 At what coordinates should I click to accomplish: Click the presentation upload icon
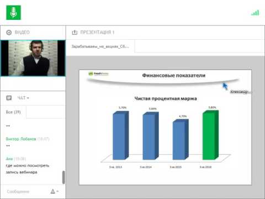pos(75,33)
